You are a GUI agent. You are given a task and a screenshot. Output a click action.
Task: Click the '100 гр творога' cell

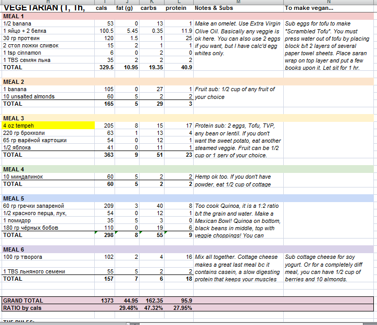click(x=48, y=257)
